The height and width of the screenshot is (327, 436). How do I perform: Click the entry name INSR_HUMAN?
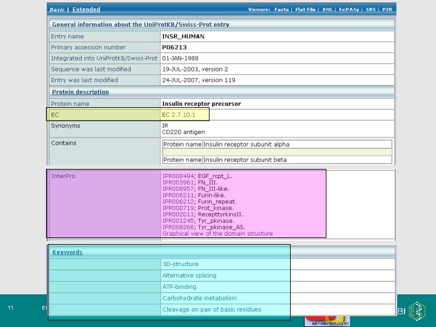point(183,36)
